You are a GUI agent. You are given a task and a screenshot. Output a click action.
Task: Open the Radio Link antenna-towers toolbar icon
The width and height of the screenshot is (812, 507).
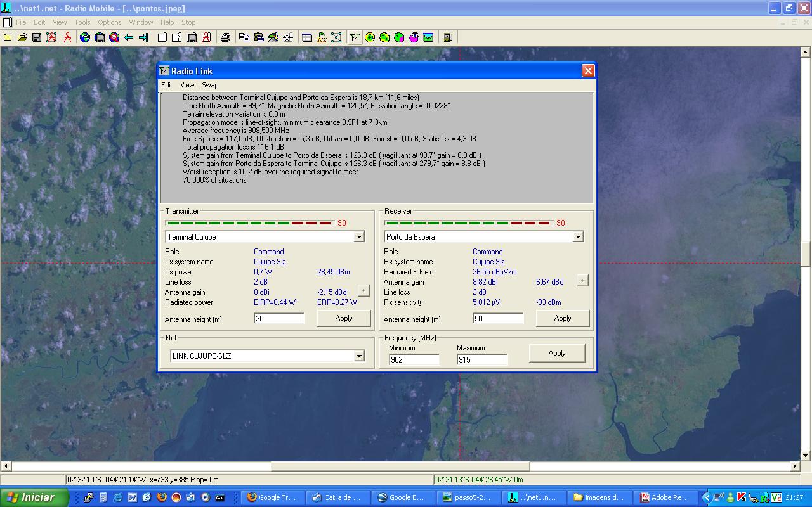click(x=355, y=37)
